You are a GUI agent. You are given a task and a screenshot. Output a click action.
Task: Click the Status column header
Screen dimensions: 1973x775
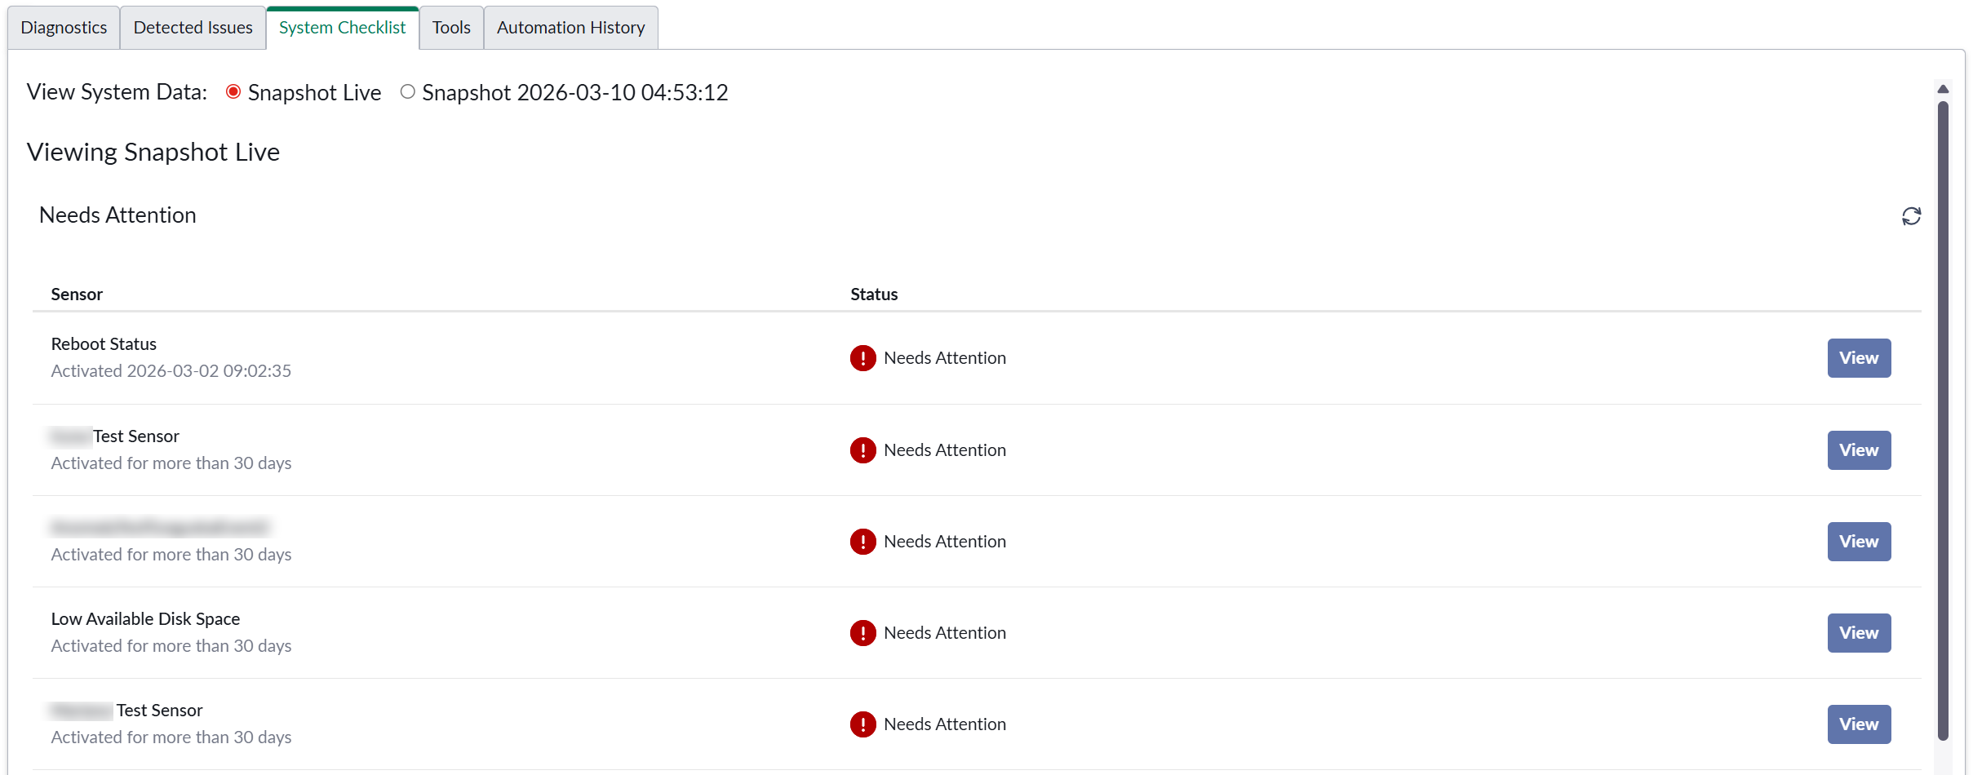(874, 294)
